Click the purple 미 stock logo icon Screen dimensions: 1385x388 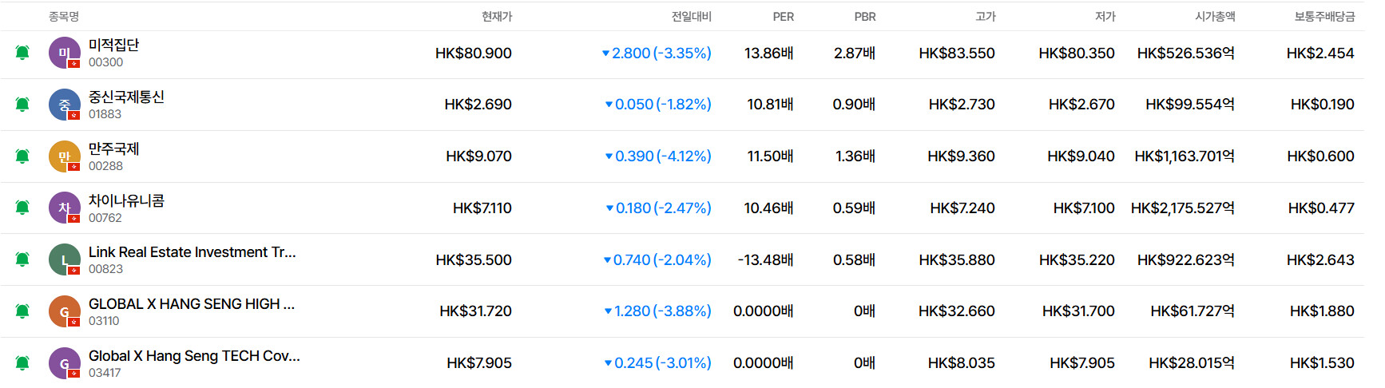[64, 53]
